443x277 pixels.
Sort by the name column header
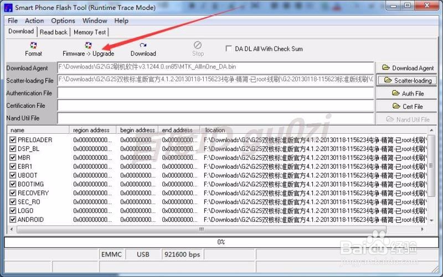(38, 130)
